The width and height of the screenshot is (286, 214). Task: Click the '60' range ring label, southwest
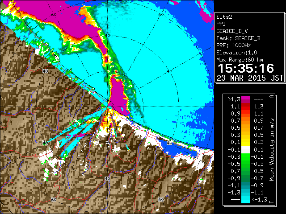(54, 200)
